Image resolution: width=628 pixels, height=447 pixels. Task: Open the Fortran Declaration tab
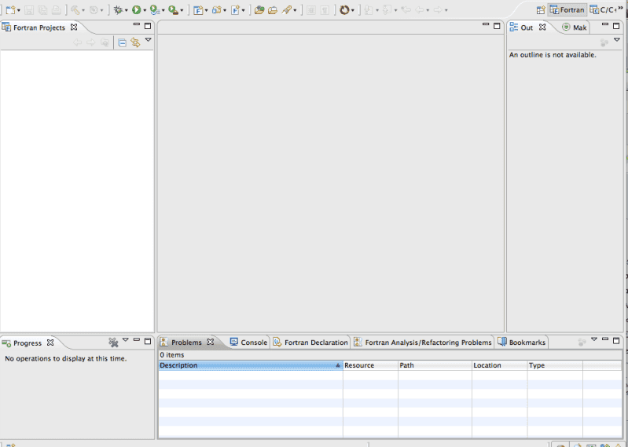310,343
